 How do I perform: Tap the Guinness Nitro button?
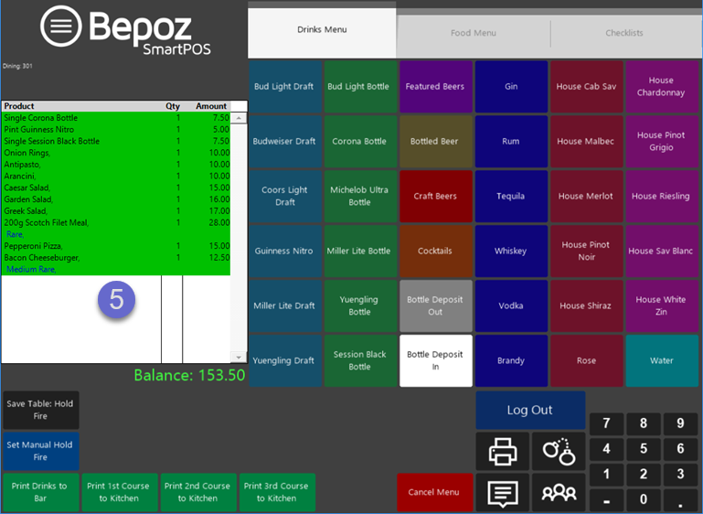[x=285, y=252]
